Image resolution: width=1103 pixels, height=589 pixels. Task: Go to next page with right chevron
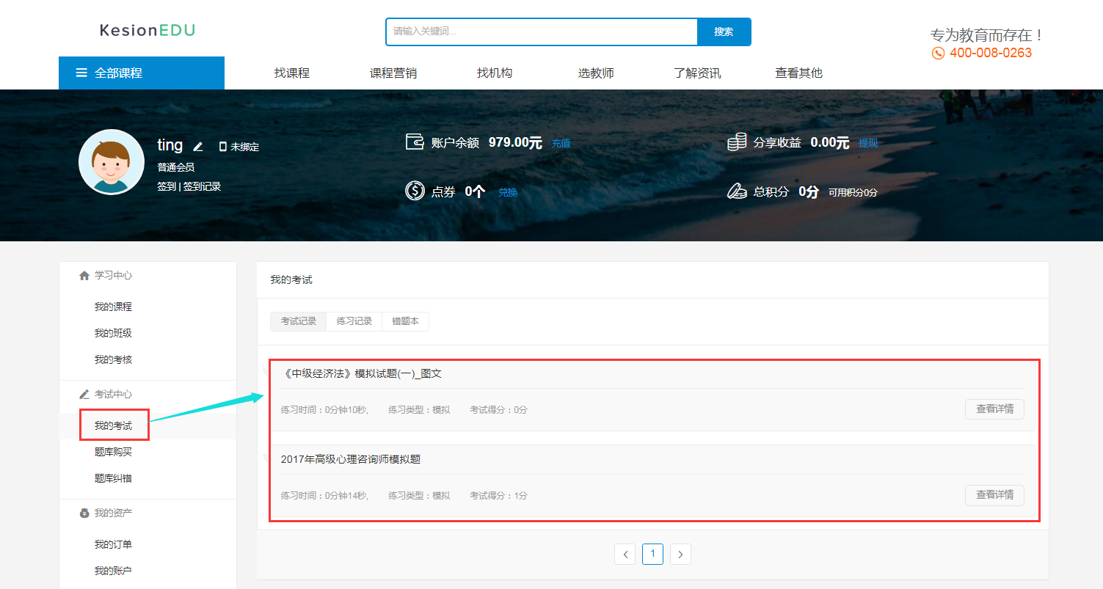pos(680,555)
